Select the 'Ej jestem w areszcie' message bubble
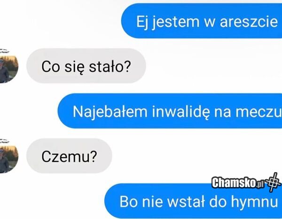This screenshot has width=282, height=219. coord(202,21)
